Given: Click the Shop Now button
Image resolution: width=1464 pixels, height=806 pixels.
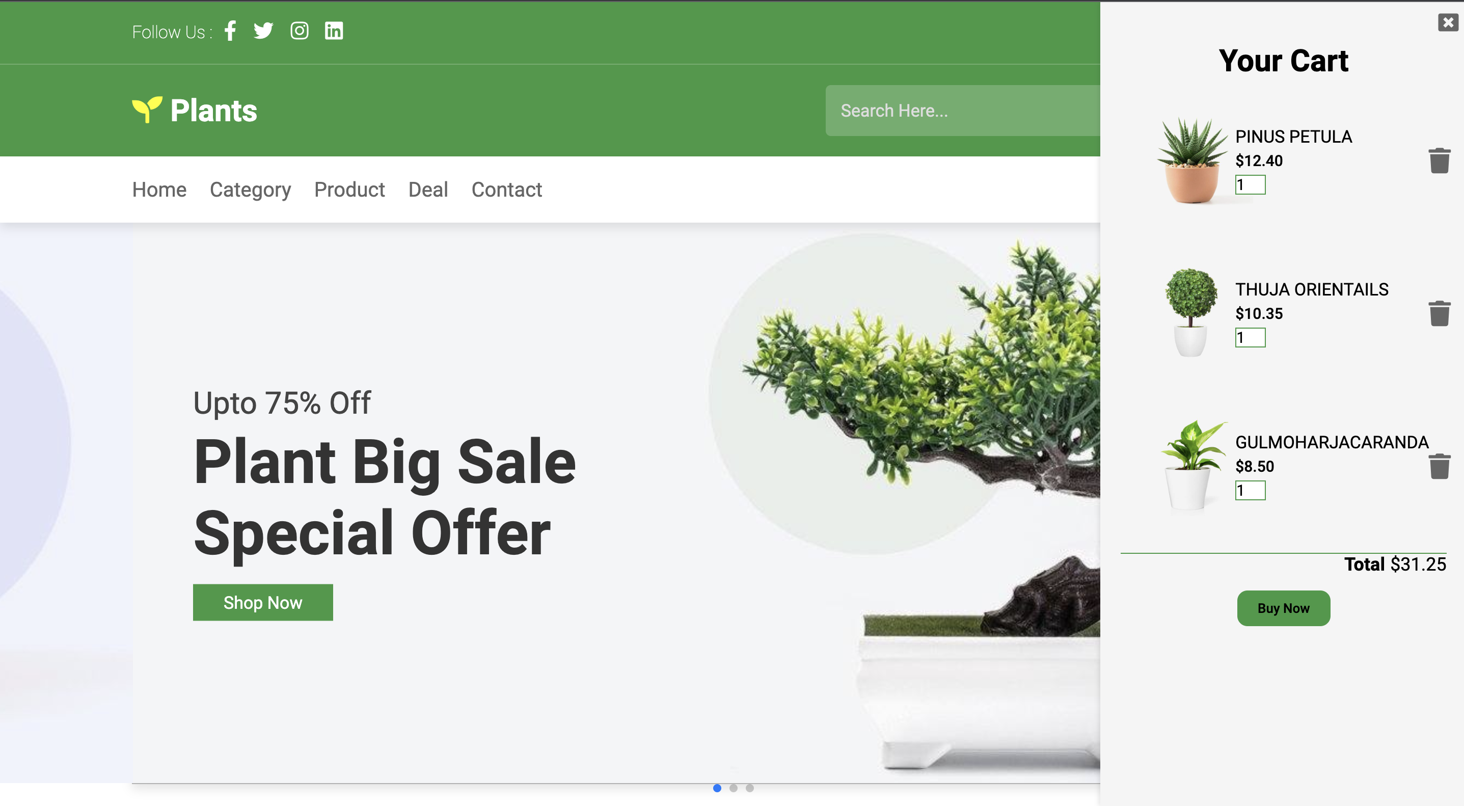Looking at the screenshot, I should [x=262, y=603].
